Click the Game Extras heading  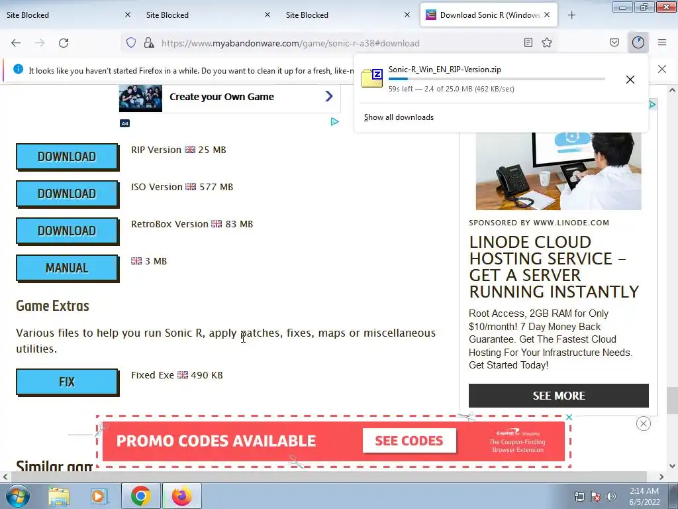point(53,306)
